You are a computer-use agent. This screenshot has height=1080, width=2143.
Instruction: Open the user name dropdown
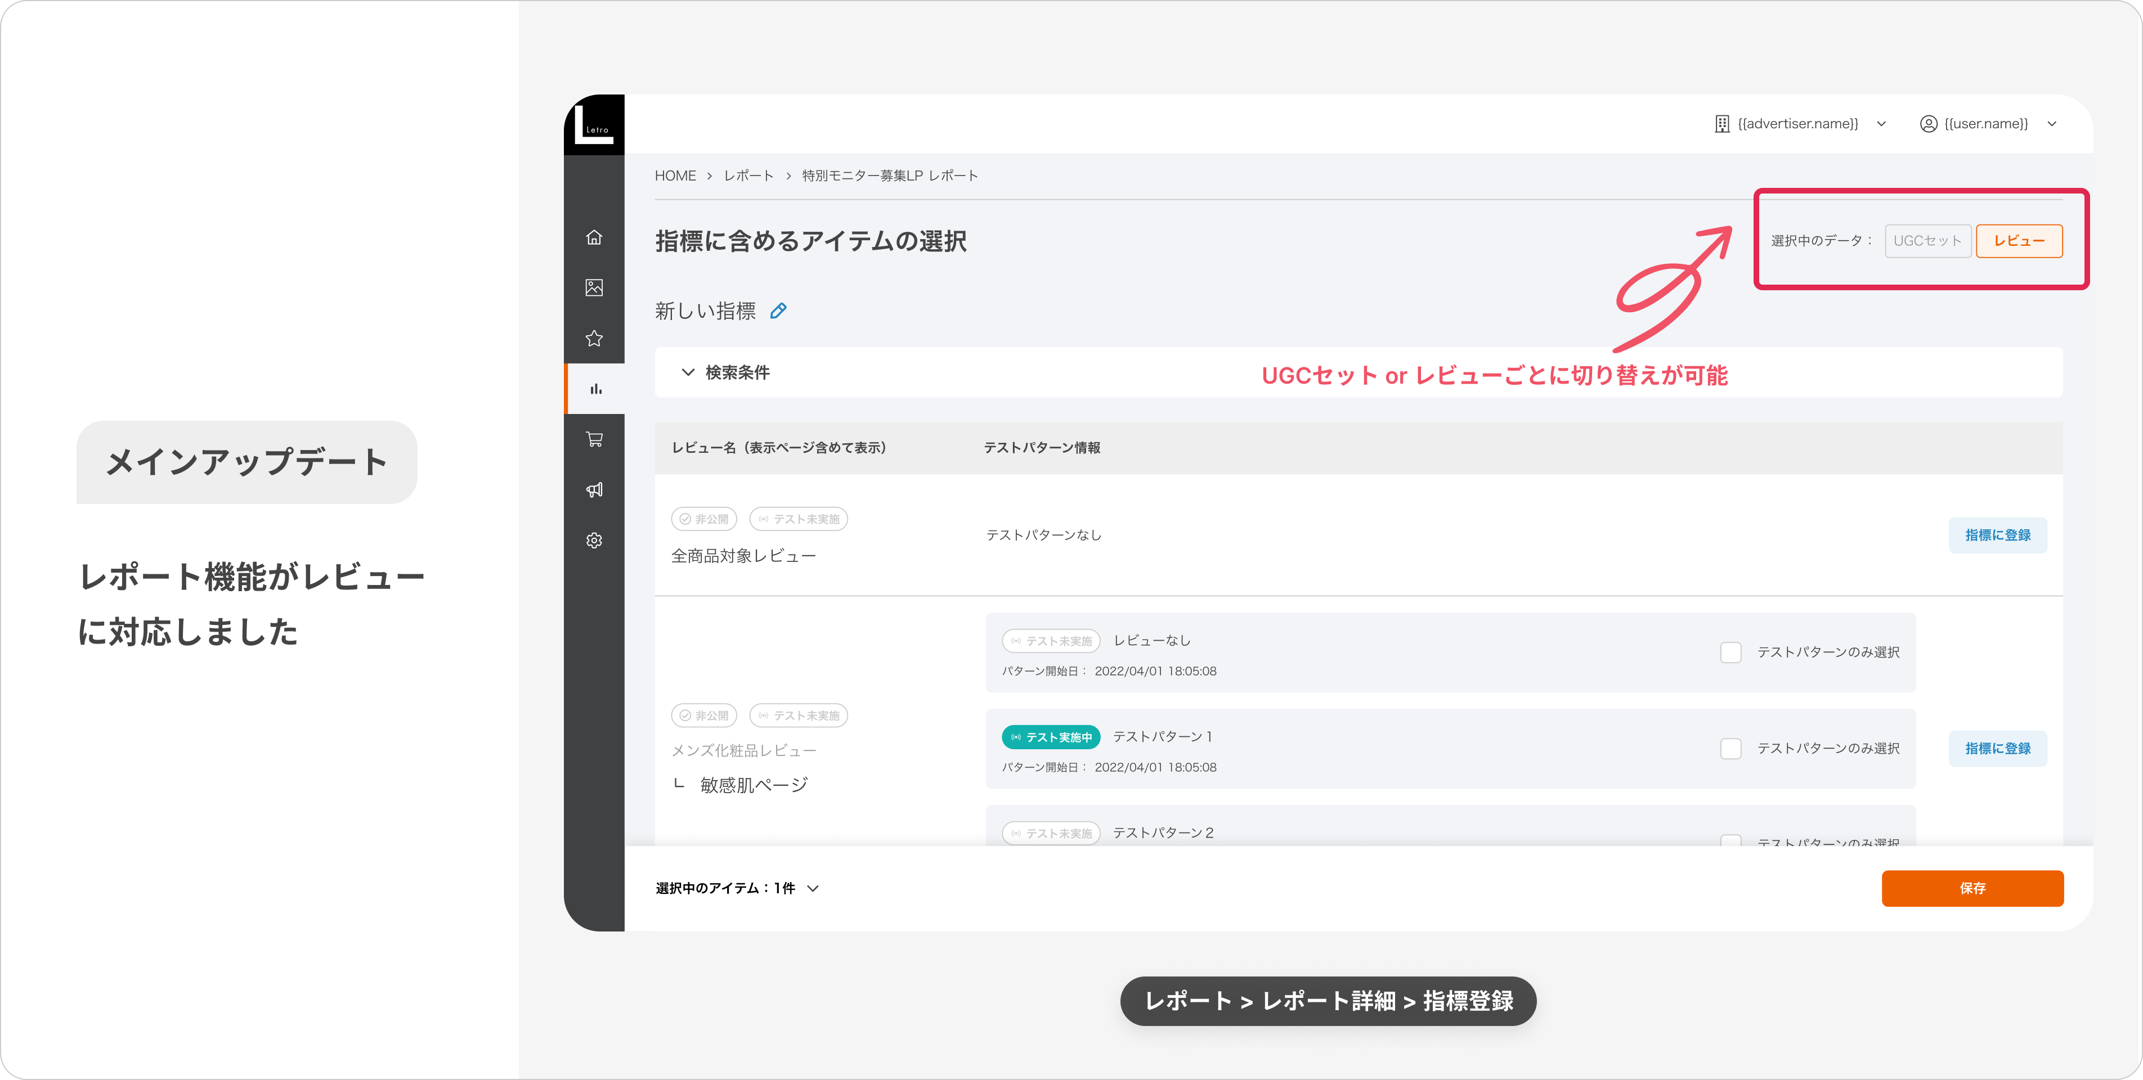tap(1988, 124)
